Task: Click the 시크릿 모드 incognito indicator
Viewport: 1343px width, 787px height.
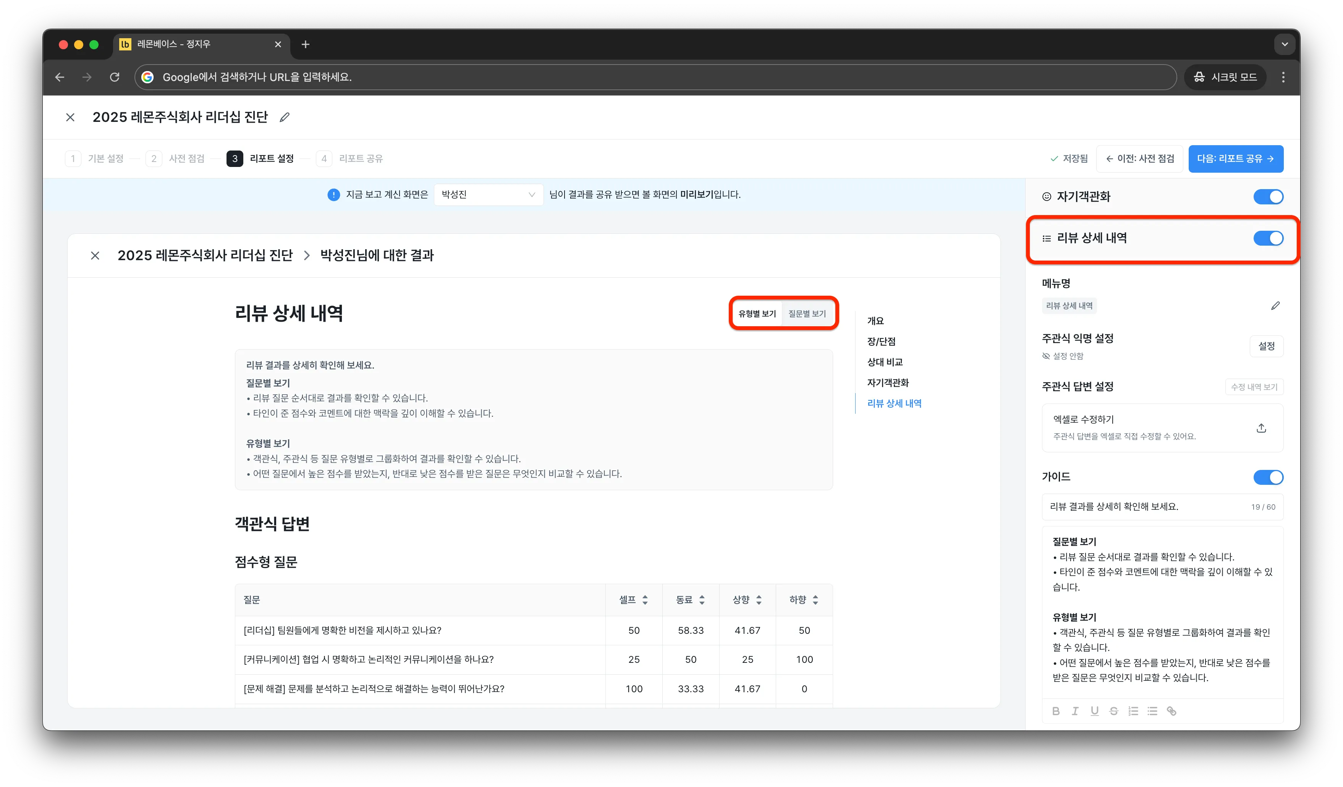Action: point(1225,77)
